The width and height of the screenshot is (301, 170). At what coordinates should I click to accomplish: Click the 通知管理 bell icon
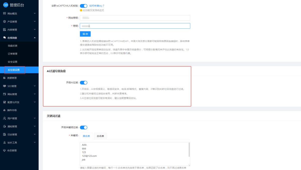coord(5,126)
